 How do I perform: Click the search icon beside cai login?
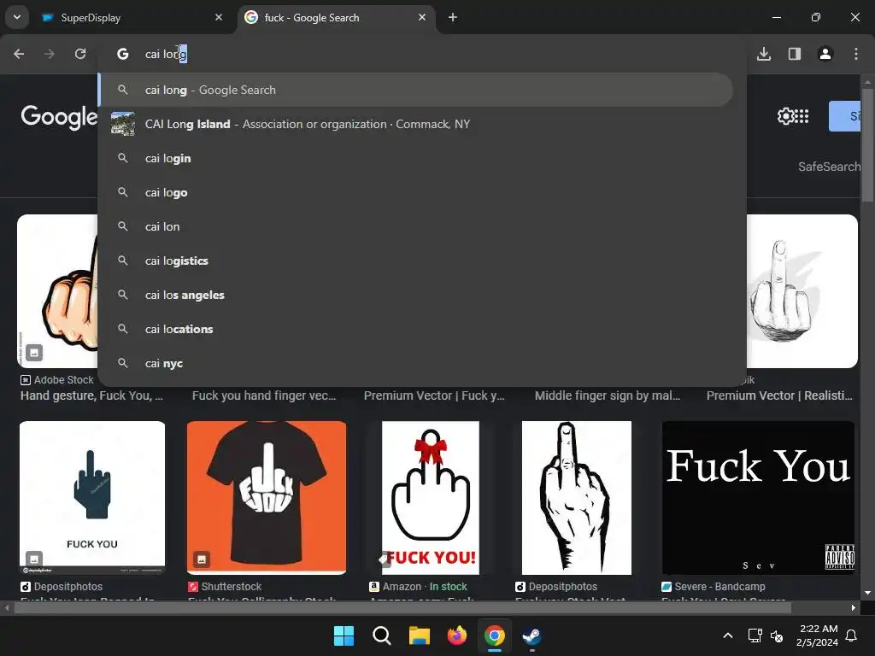coord(123,158)
